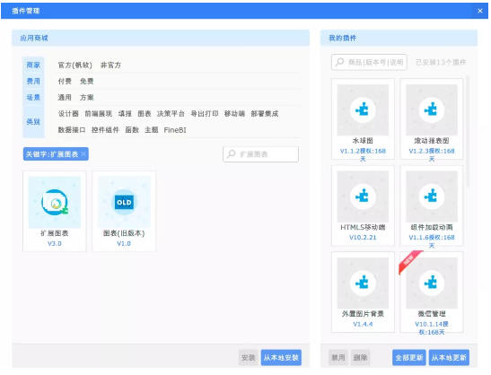Image resolution: width=491 pixels, height=375 pixels.
Task: Click the My Plugins list scrollbar
Action: pos(468,132)
